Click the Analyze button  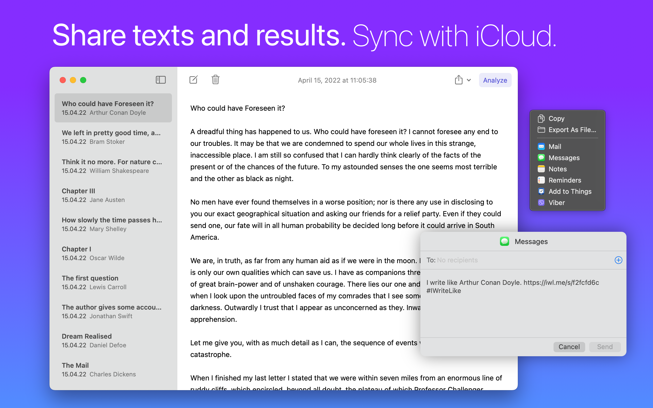[495, 80]
